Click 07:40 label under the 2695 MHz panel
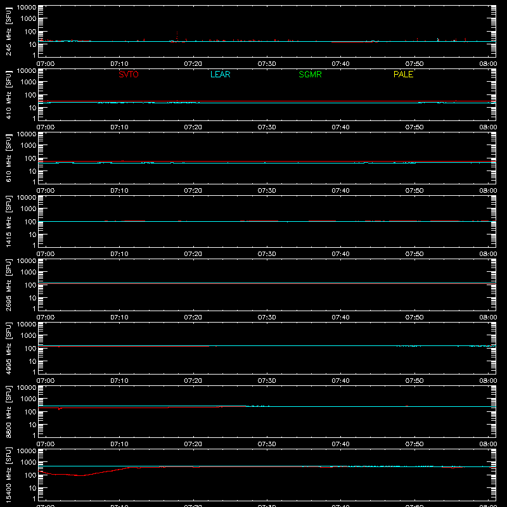Screen dimensions: 507x507 [340, 318]
